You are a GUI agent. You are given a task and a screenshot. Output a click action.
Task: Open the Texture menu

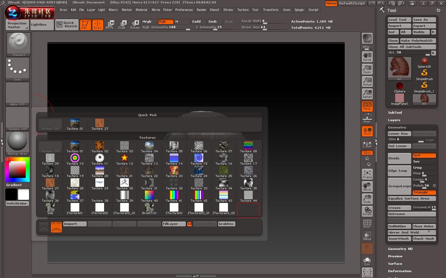[243, 10]
